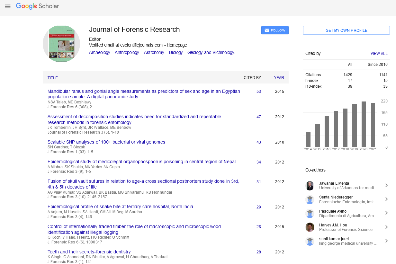Click Pasquale Avino's avatar icon

coord(310,214)
